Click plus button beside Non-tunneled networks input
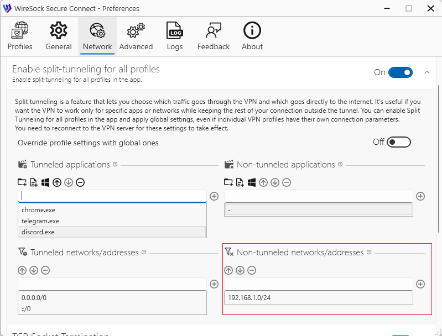 [420, 284]
